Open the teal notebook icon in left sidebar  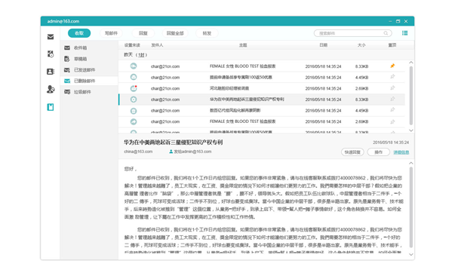51,107
